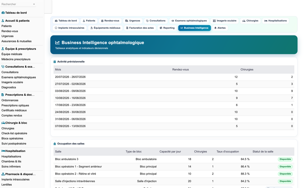Click the calendar icon beside Activité prévisionnelle

[55, 62]
